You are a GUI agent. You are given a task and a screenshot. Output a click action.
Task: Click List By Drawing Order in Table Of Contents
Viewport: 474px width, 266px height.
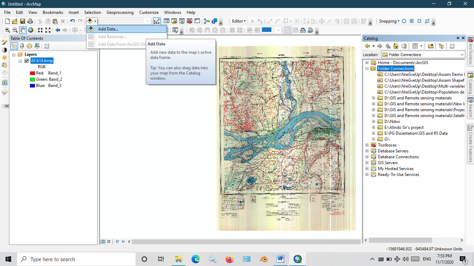coord(14,46)
